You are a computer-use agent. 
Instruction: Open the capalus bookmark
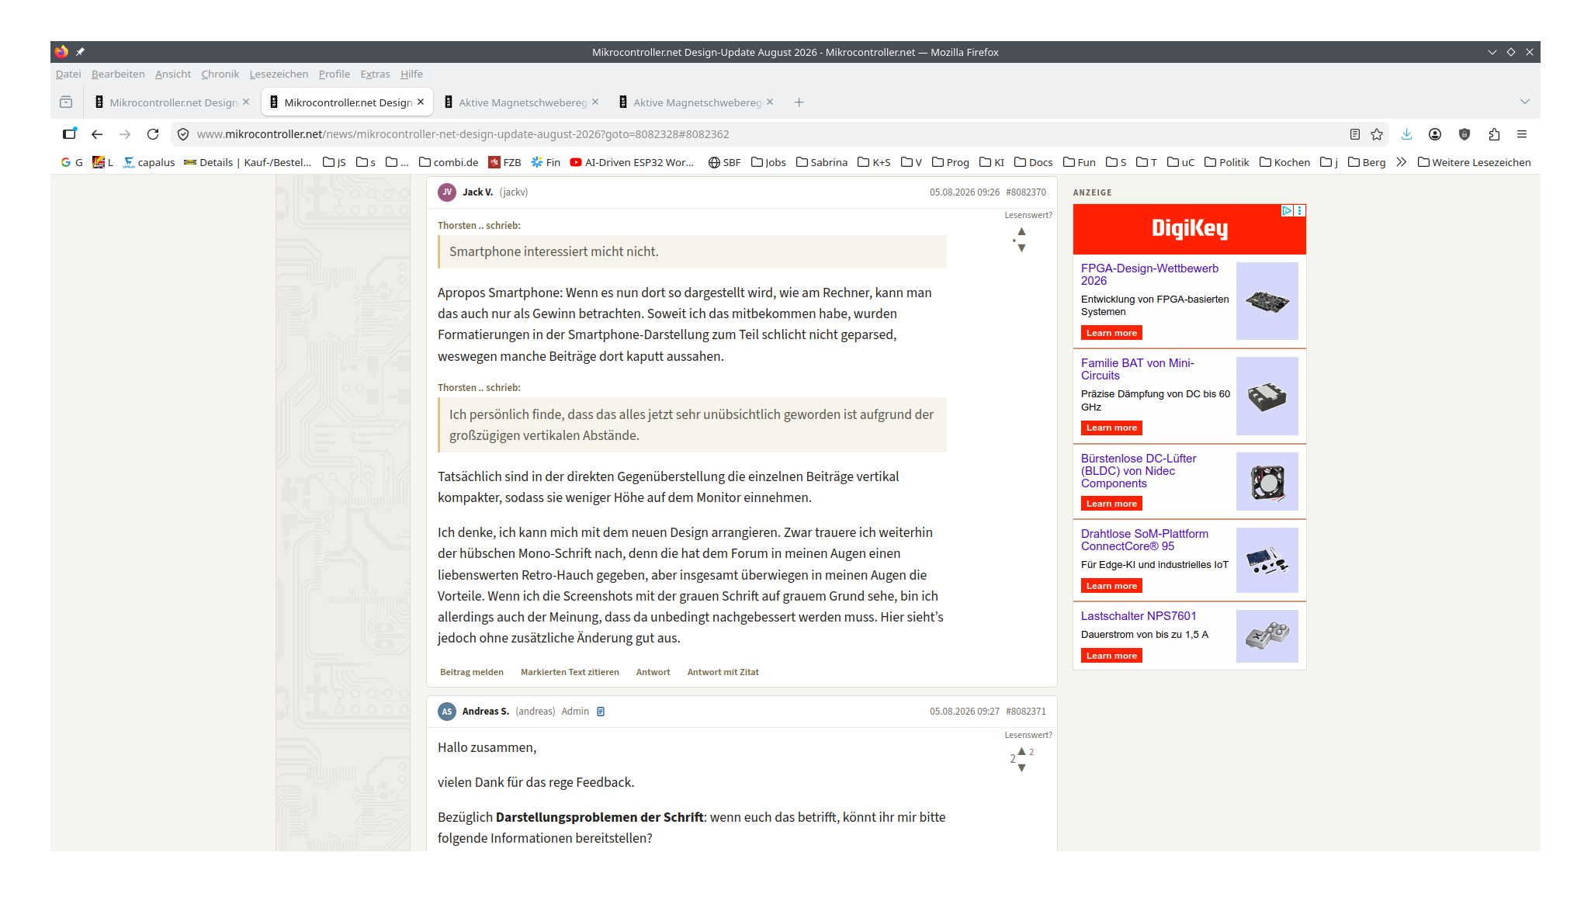[x=149, y=162]
